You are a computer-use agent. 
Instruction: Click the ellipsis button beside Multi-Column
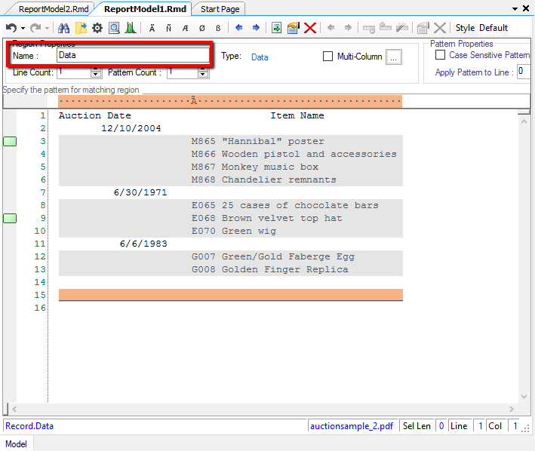click(x=394, y=57)
